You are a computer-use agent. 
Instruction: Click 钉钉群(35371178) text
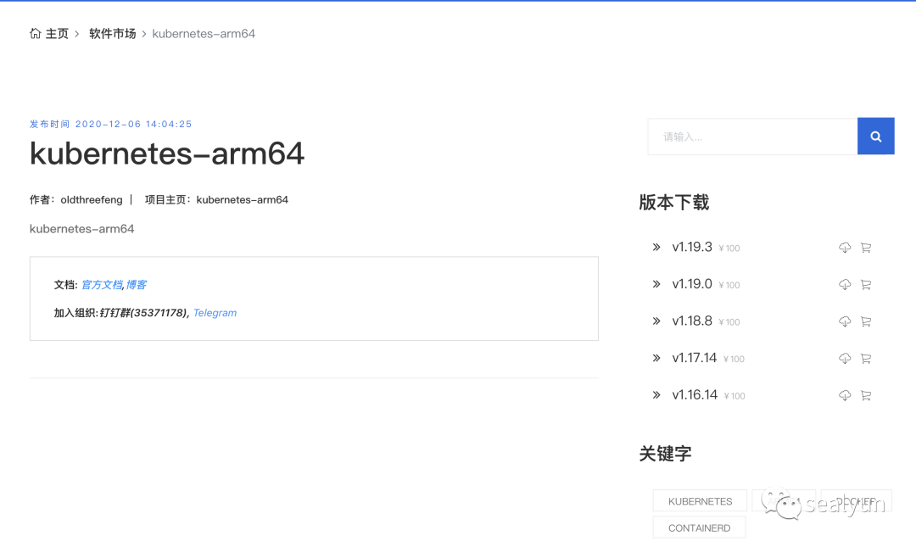[x=143, y=313]
